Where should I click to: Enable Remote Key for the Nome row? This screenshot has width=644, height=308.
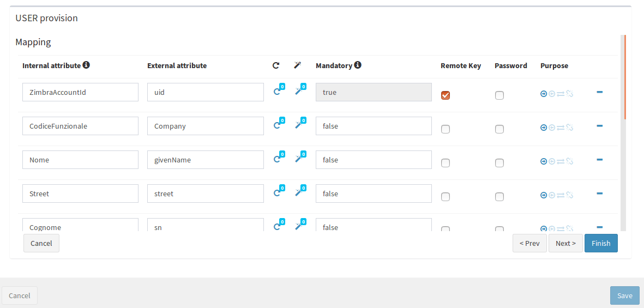tap(445, 163)
